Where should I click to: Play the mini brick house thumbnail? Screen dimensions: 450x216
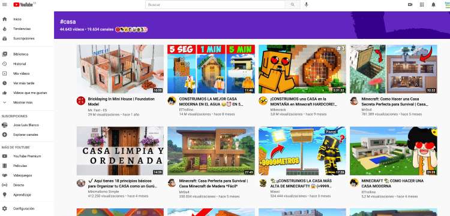pyautogui.click(x=120, y=69)
